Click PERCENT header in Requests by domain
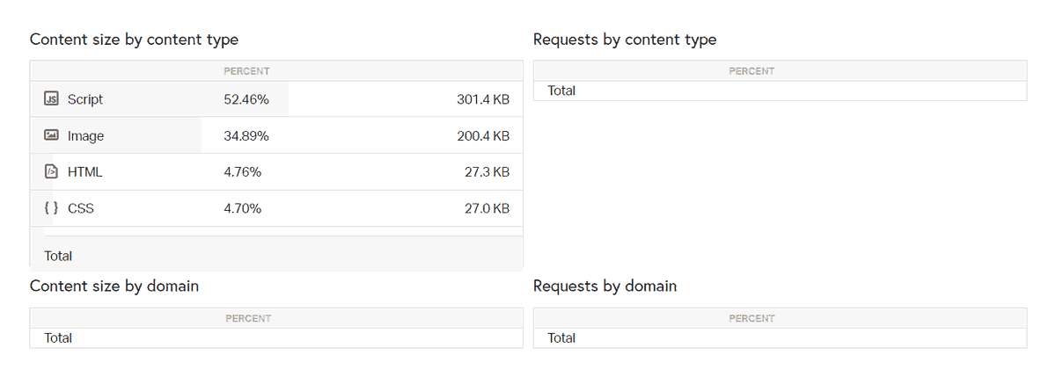1056x377 pixels. [752, 318]
